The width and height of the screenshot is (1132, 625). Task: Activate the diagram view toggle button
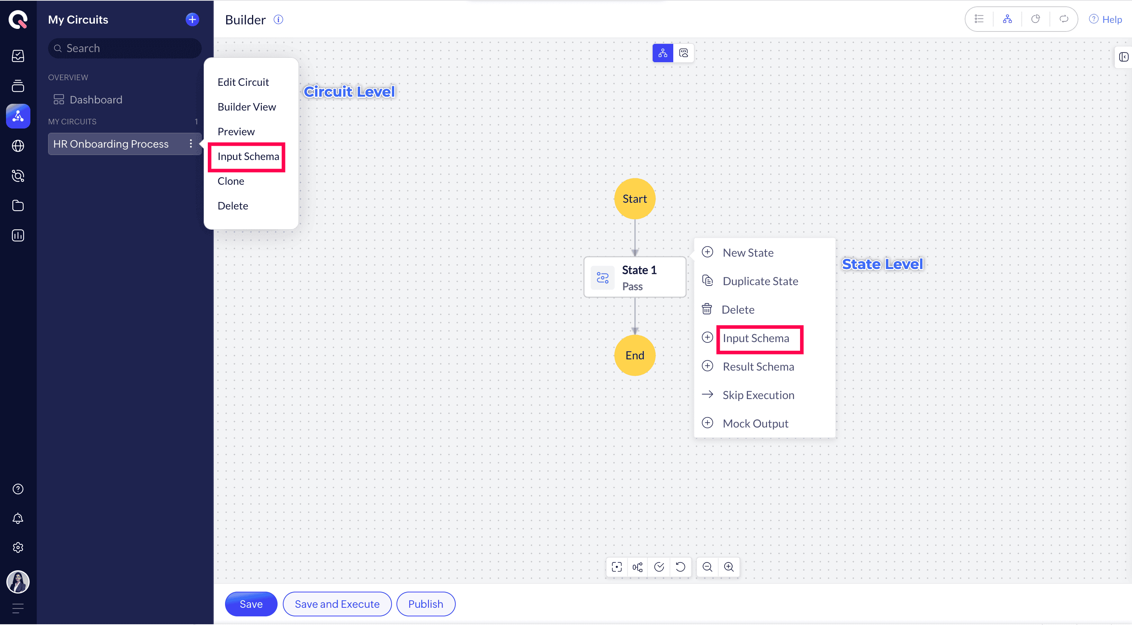coord(663,53)
